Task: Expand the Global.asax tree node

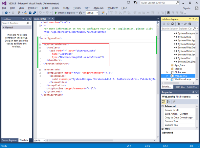Action: click(x=167, y=72)
